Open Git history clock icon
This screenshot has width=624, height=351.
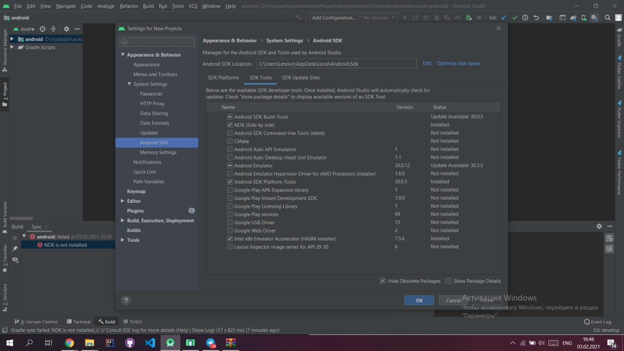tap(525, 18)
